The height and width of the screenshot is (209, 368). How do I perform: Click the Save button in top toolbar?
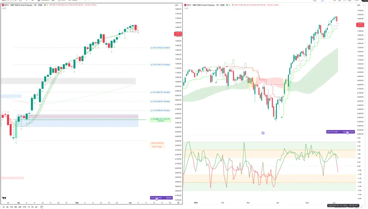coord(322,1)
